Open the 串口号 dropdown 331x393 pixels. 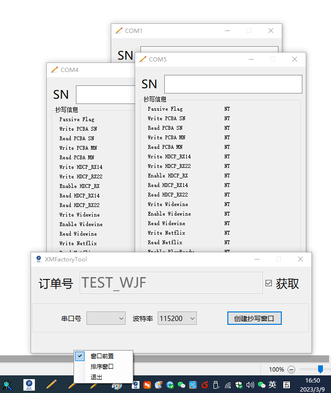(106, 318)
